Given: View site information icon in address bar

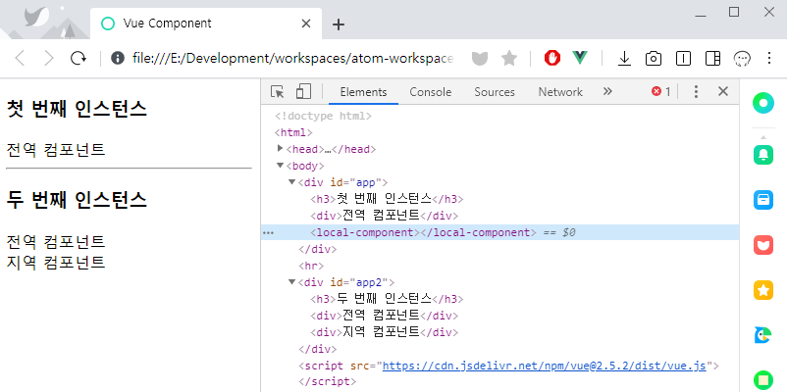Looking at the screenshot, I should (x=118, y=59).
